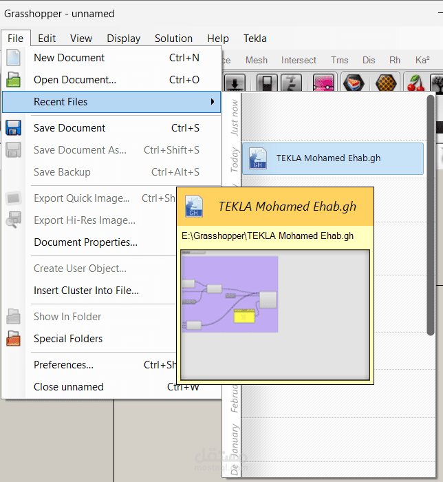Click the grey Show In Folder icon
This screenshot has height=482, width=443.
(x=13, y=317)
